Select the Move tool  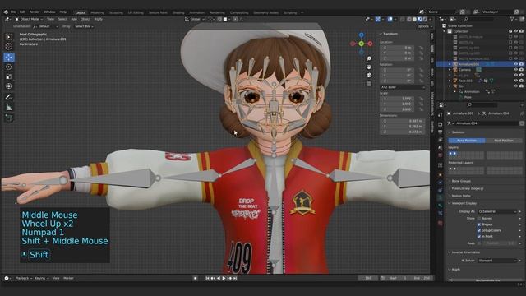click(x=9, y=57)
